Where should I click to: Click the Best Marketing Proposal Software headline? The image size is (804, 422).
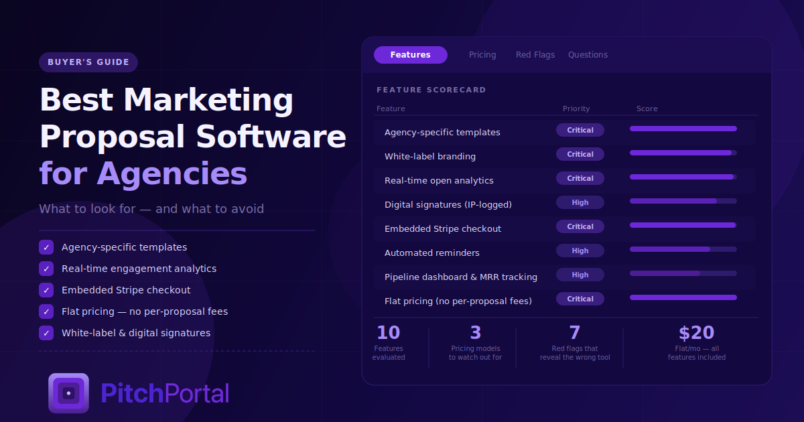pos(193,119)
